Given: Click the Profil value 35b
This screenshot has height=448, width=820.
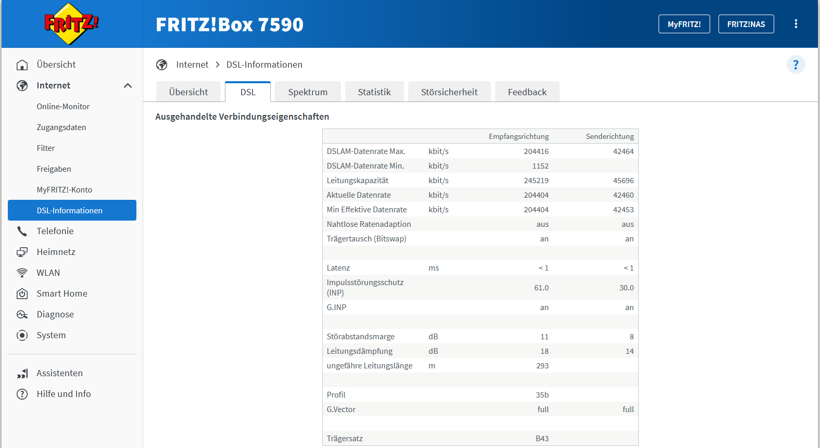Looking at the screenshot, I should click(x=542, y=395).
